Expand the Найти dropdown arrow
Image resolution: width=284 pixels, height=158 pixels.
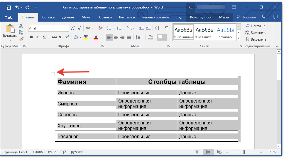pyautogui.click(x=264, y=26)
